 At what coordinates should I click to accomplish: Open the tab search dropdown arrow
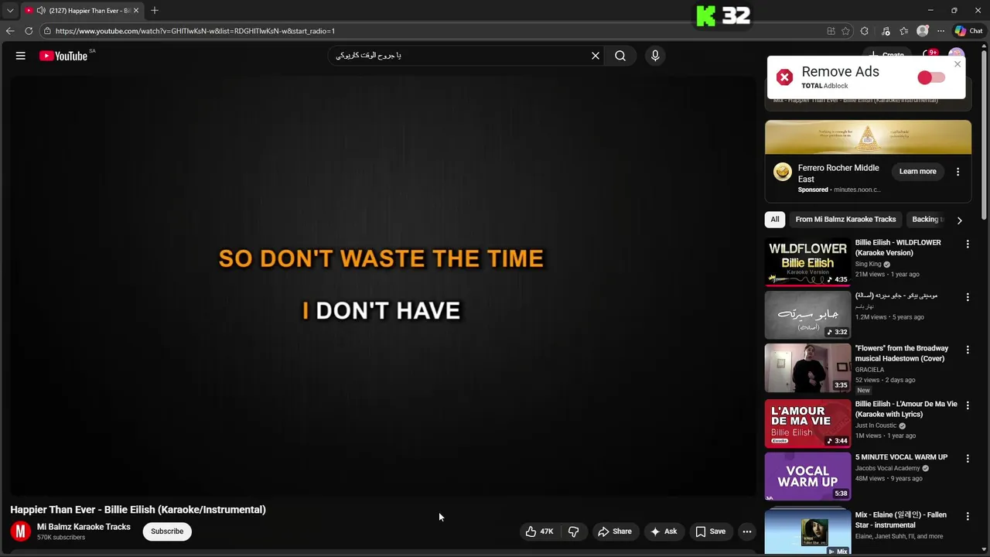(x=10, y=10)
